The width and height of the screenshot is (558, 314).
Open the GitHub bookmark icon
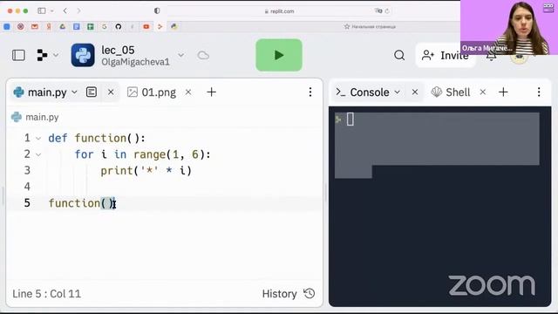click(x=119, y=26)
